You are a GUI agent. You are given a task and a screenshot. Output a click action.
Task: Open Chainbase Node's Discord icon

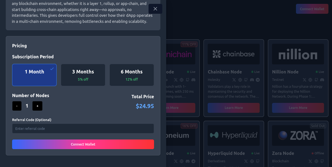click(252, 80)
